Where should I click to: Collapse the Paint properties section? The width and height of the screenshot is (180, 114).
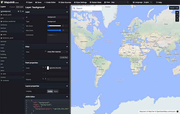(x=67, y=63)
